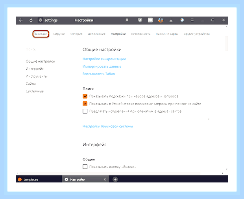
Task: Open the Другие устройства tab
Action: [196, 34]
